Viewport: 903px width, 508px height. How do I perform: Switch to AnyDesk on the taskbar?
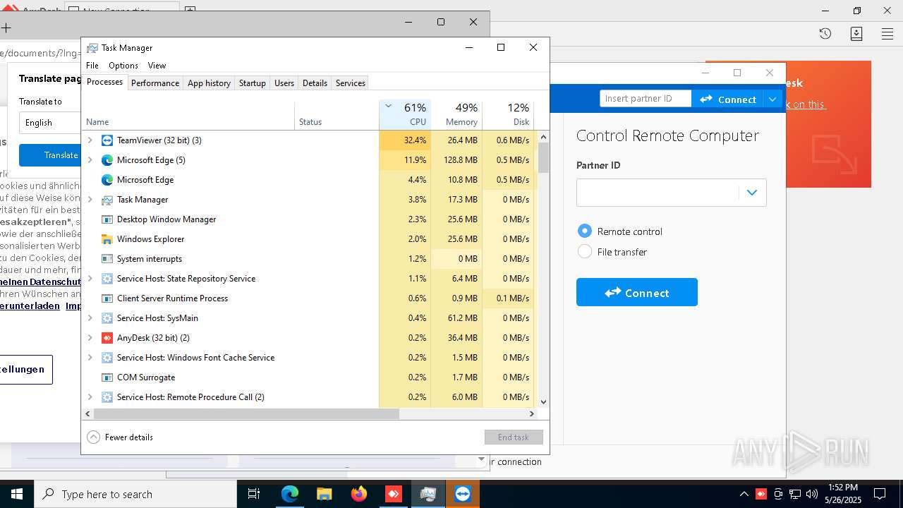click(393, 494)
